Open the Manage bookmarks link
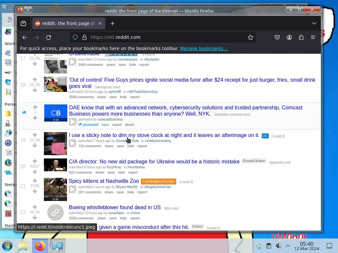The height and width of the screenshot is (253, 338). tap(204, 48)
